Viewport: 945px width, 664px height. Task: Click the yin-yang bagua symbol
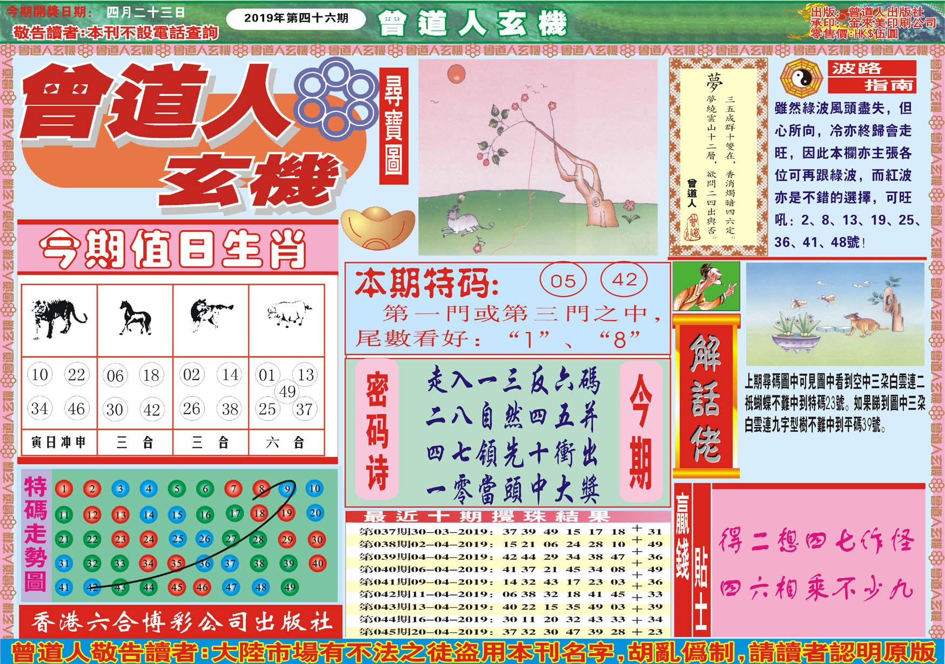click(801, 79)
